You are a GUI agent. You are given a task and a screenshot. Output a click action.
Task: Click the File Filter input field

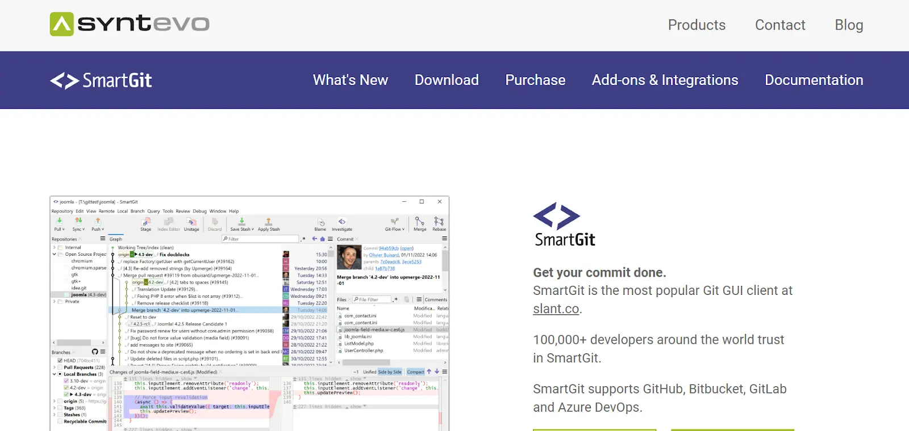point(372,299)
